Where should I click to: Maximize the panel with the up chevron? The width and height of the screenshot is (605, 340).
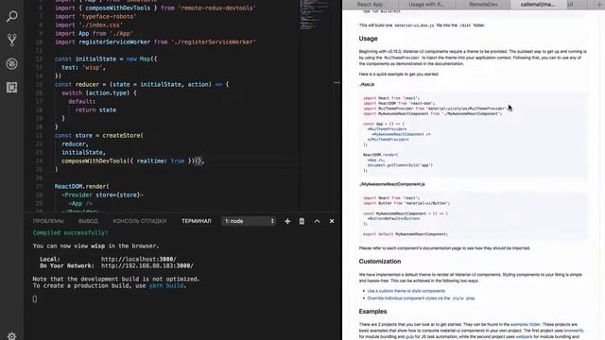pyautogui.click(x=317, y=221)
